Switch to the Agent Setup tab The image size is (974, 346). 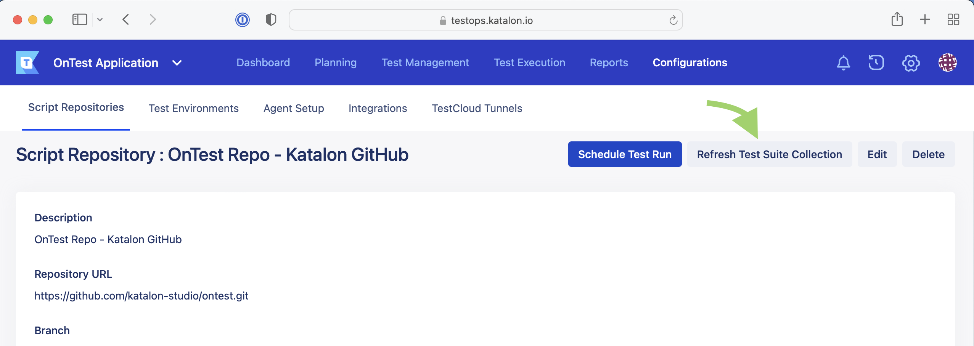(x=294, y=108)
